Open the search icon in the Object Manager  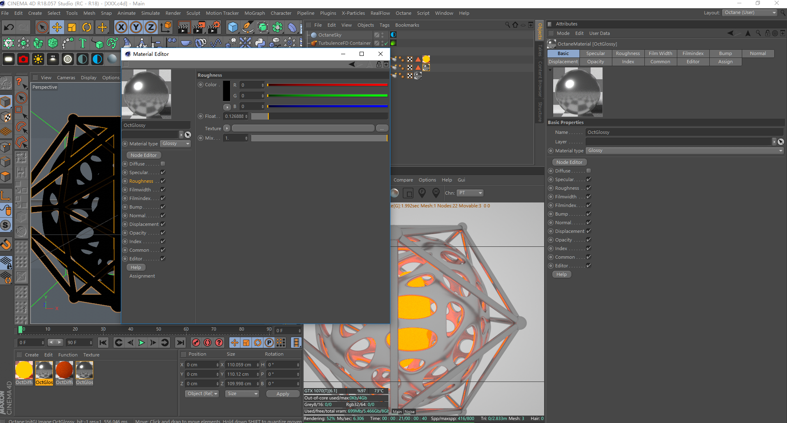[508, 25]
